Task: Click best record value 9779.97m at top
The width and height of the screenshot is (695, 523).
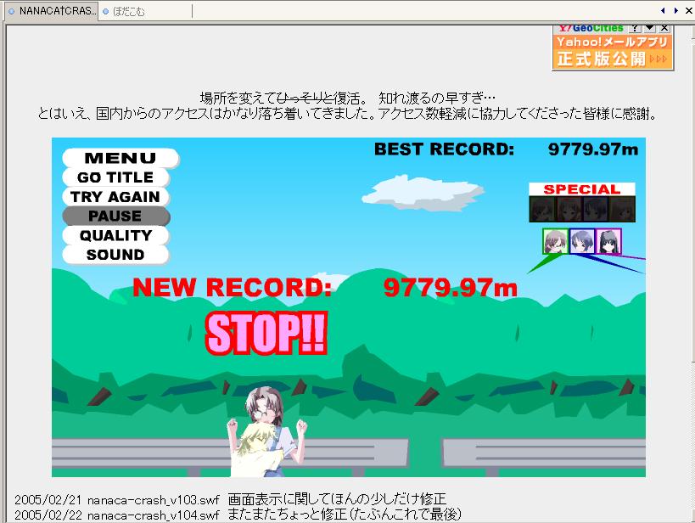Action: [593, 149]
